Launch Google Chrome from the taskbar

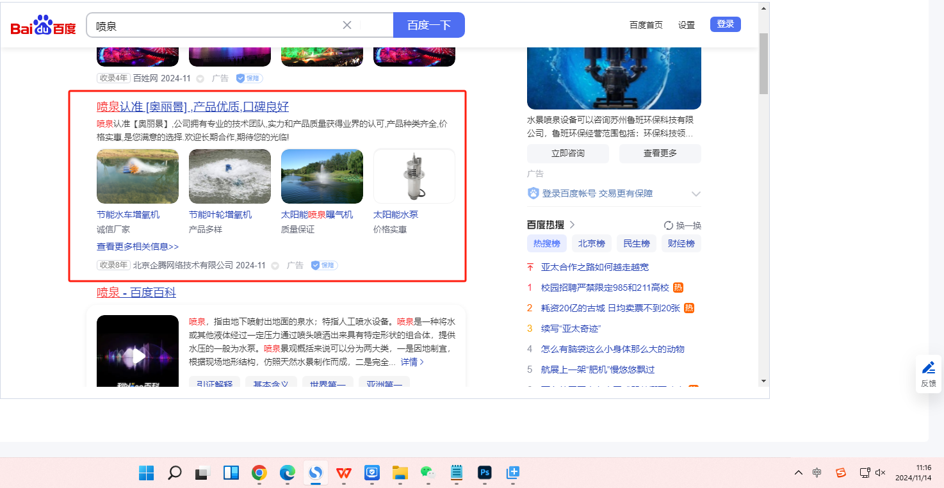click(x=259, y=473)
